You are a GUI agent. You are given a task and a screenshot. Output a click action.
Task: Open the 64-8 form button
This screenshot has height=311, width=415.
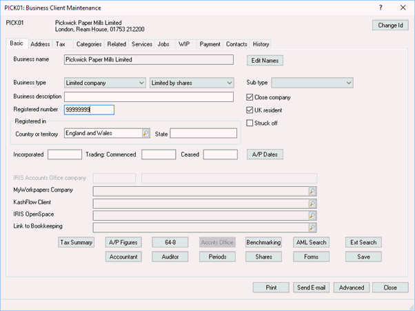point(170,242)
